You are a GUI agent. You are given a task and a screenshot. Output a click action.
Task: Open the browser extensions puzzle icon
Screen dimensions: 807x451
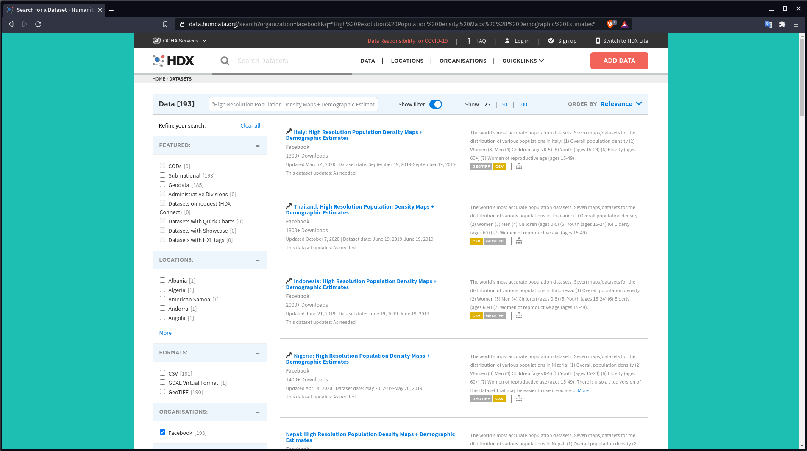tap(782, 24)
